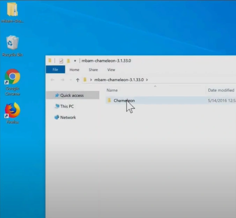236x218 pixels.
Task: Click the Back navigation arrow
Action: coord(52,80)
